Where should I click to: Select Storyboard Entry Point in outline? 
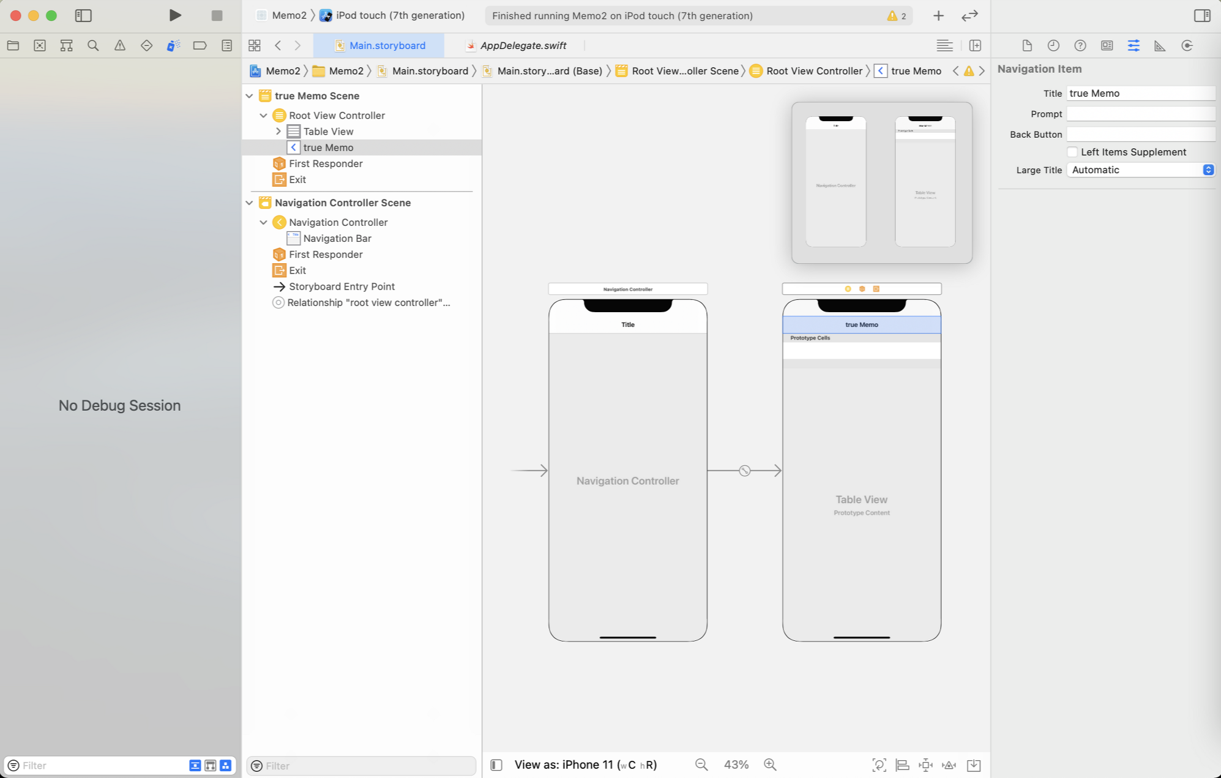(342, 286)
